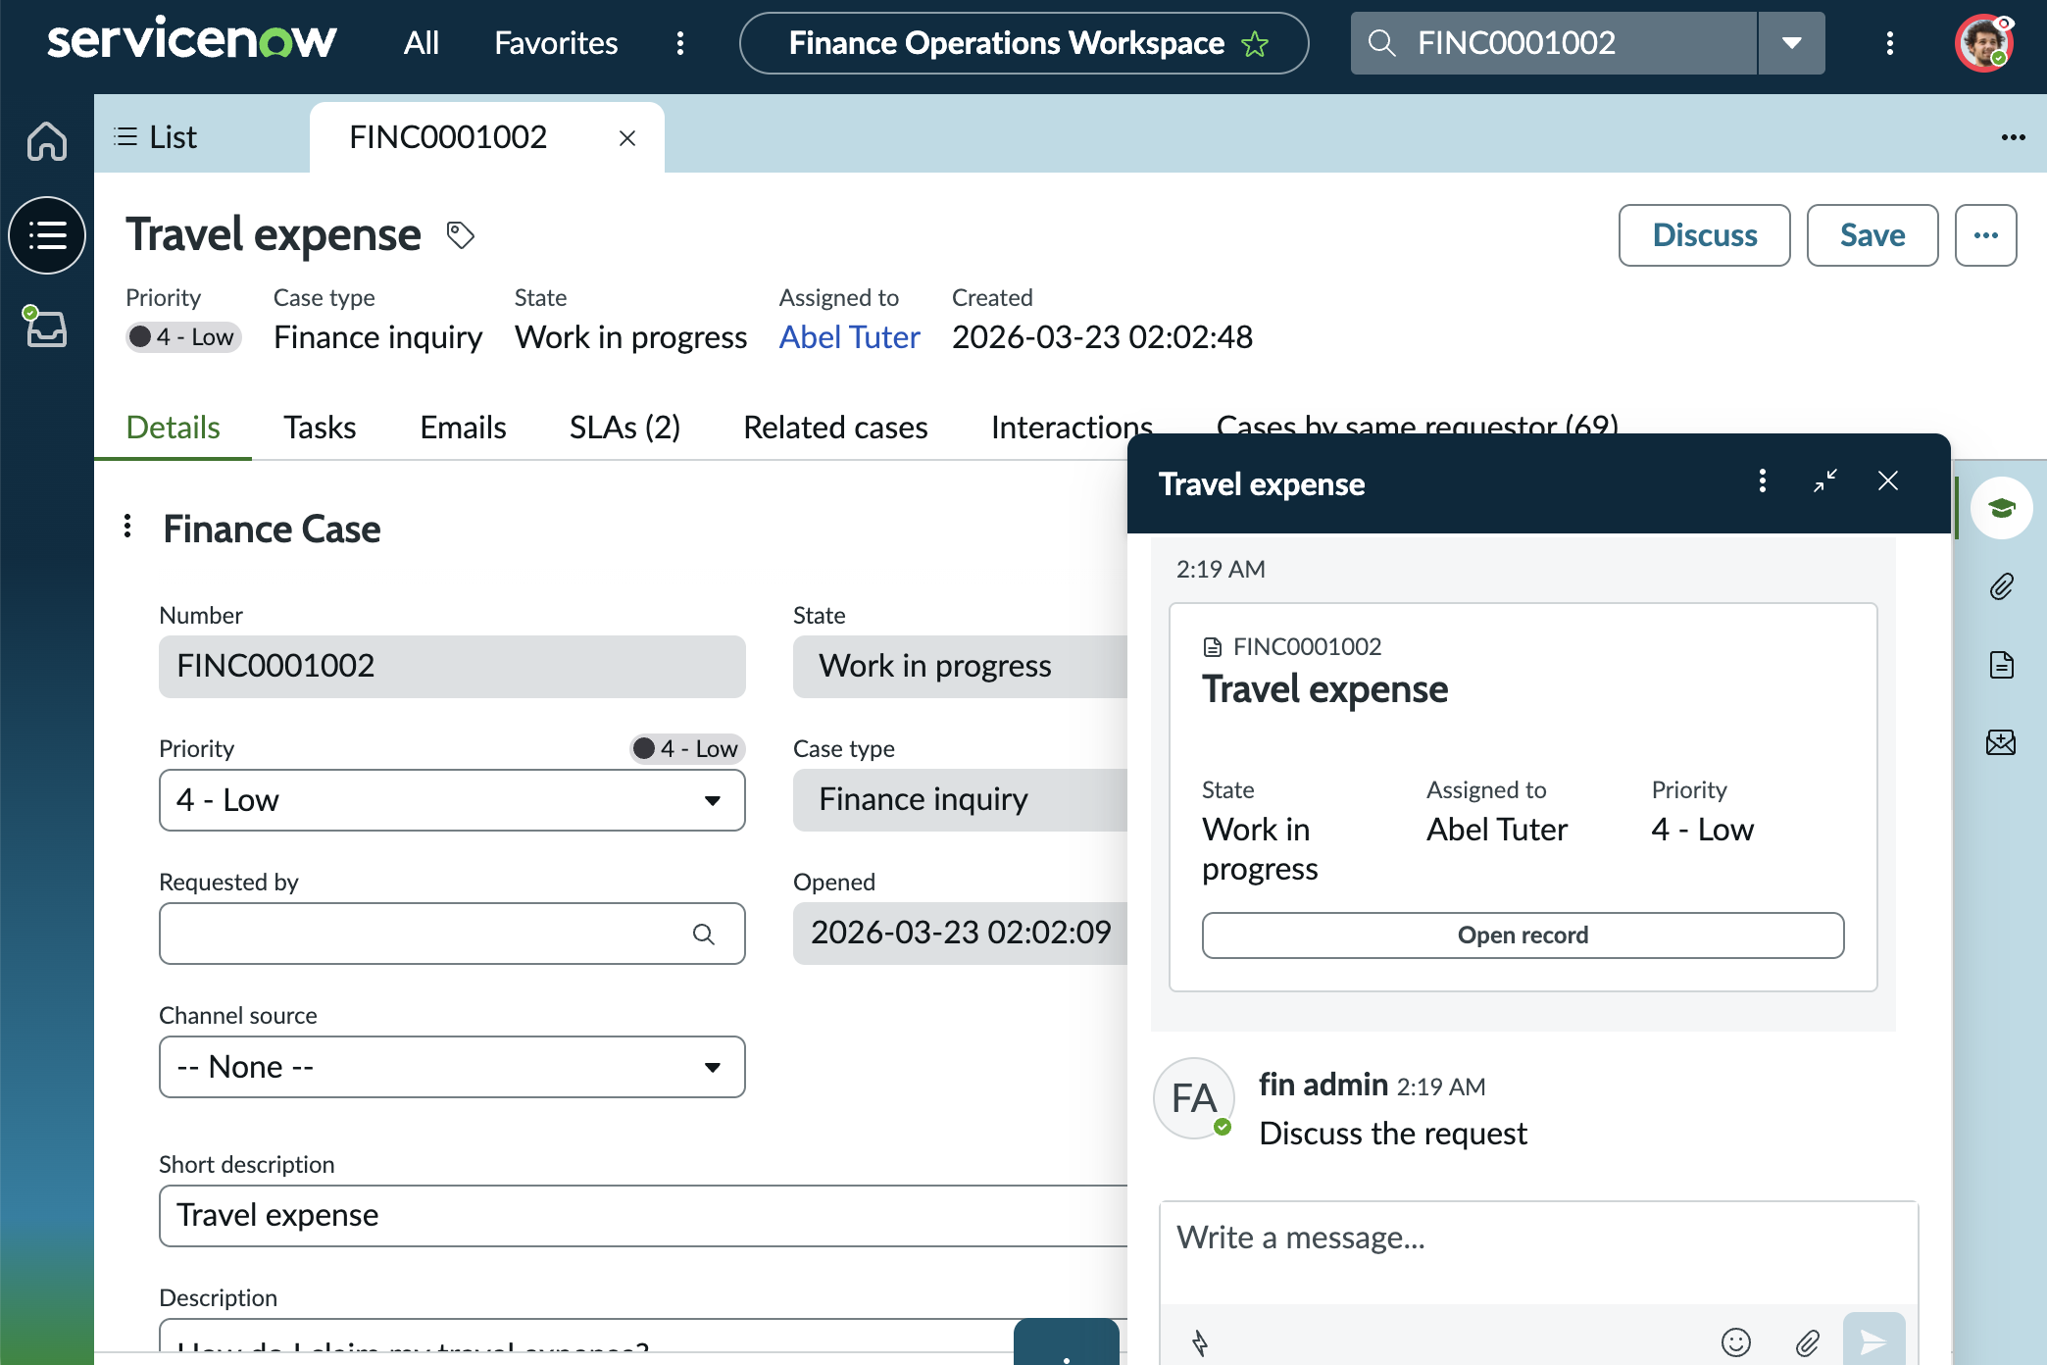
Task: Open the List view sidebar icon
Action: pyautogui.click(x=47, y=235)
